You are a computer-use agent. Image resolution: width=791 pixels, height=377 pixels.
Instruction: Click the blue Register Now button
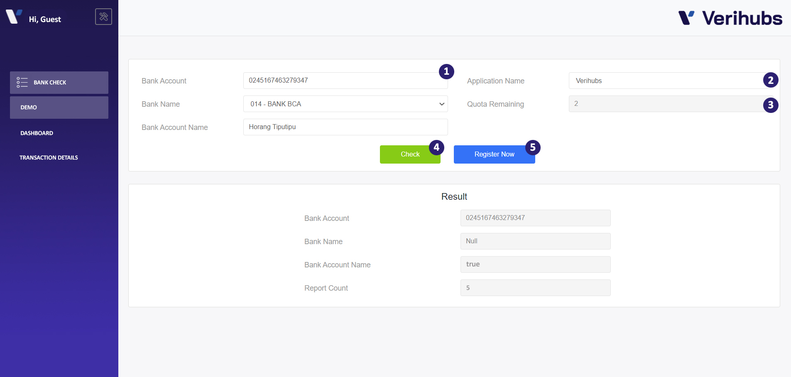coord(495,154)
